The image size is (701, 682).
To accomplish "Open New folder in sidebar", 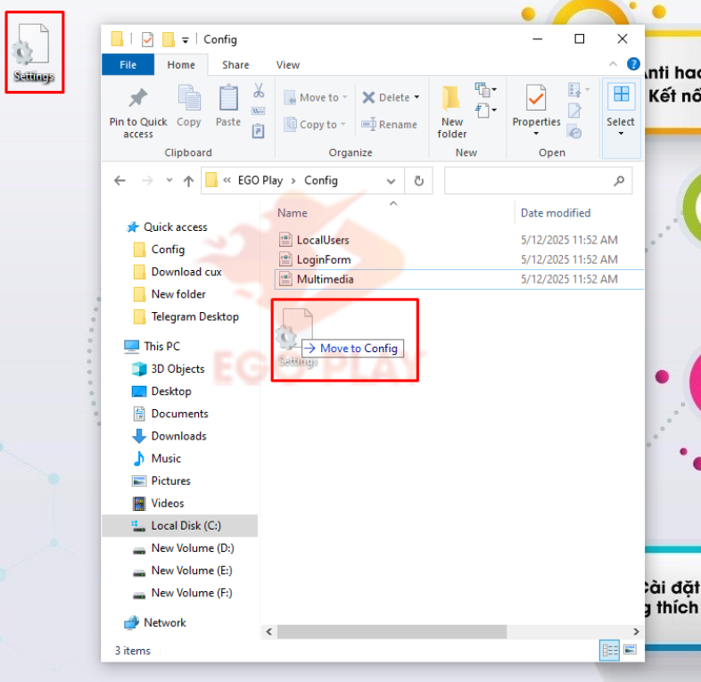I will pyautogui.click(x=178, y=294).
